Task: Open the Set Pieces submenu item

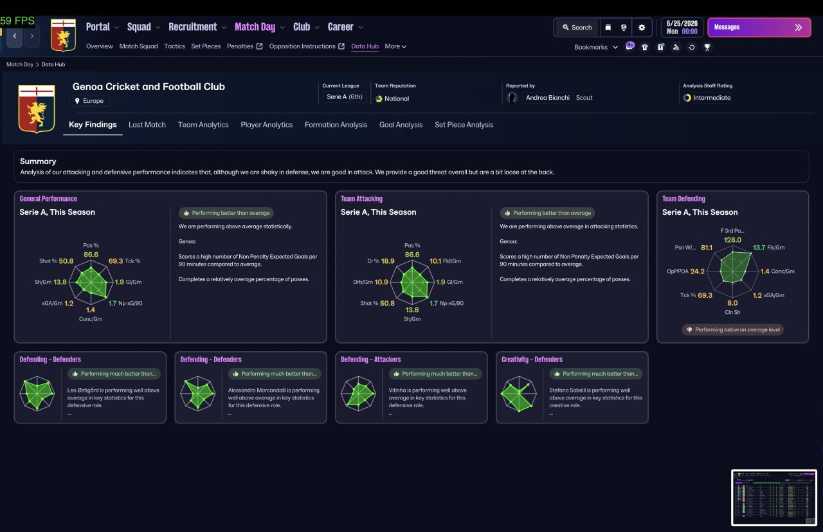Action: 206,46
